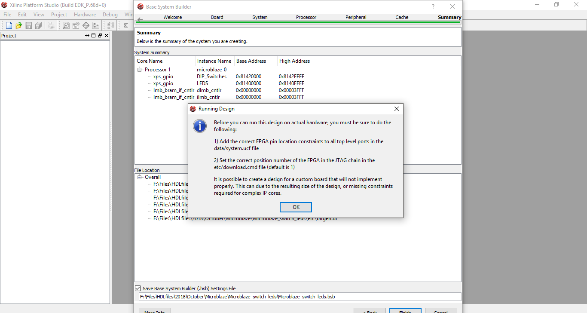Screen dimensions: 587x313
Task: Click high address 0x8140FFFF
Action: 291,83
